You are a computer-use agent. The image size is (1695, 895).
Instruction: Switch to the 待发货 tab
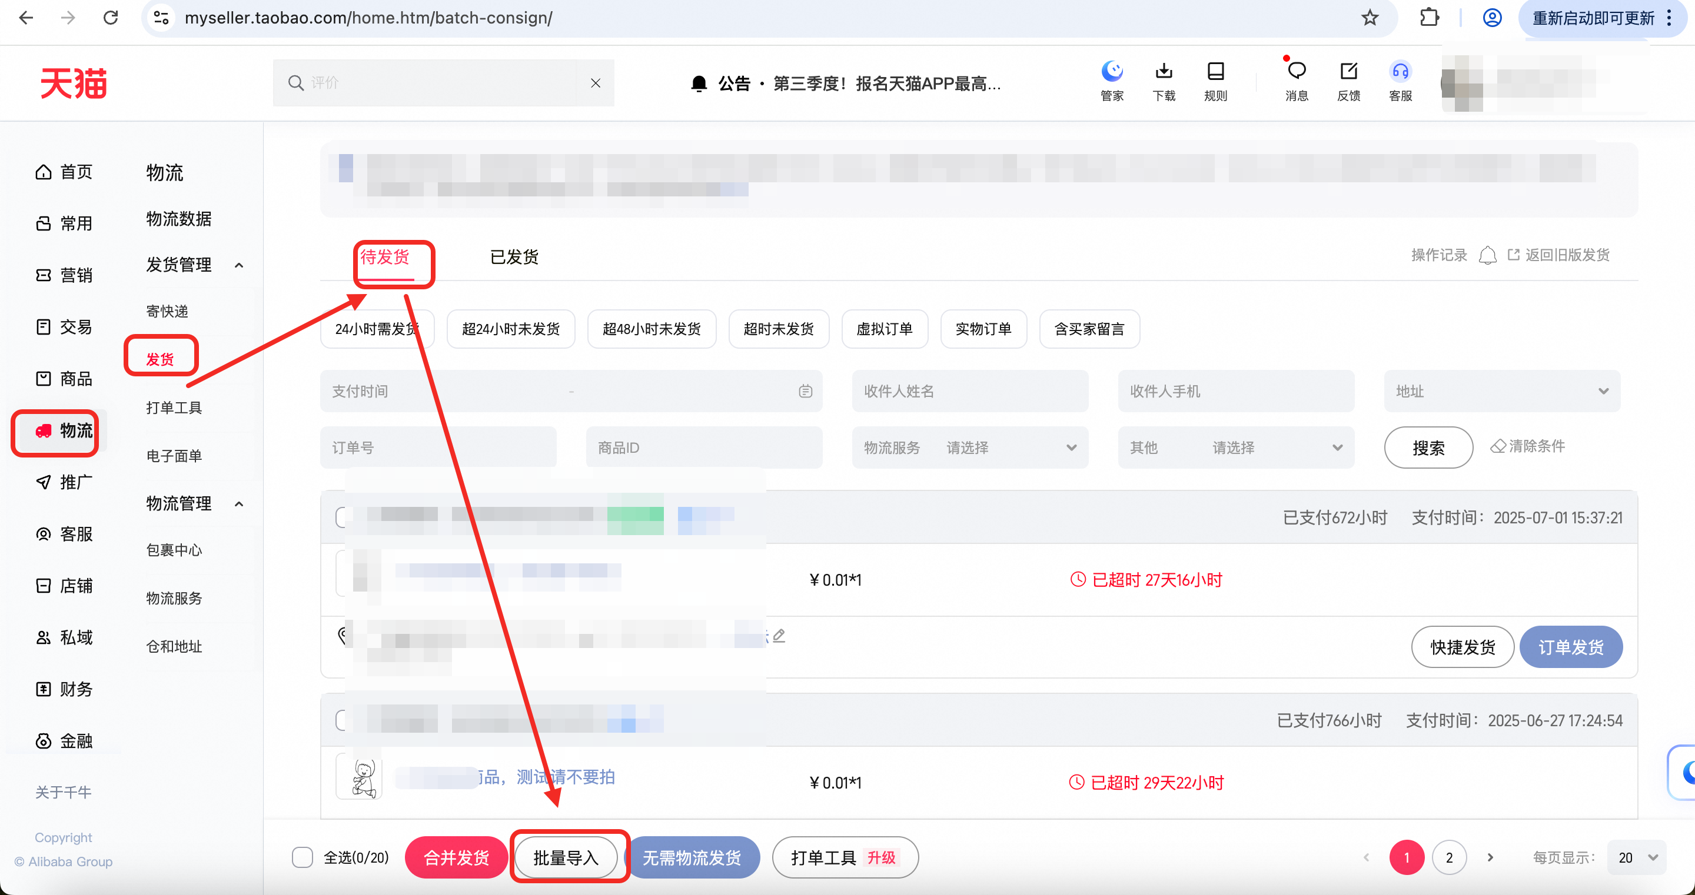point(385,256)
